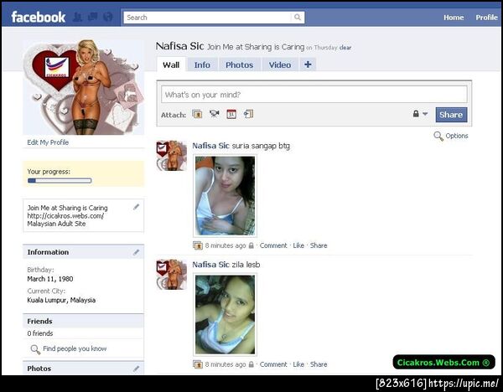Click the blue Share button

tap(451, 115)
